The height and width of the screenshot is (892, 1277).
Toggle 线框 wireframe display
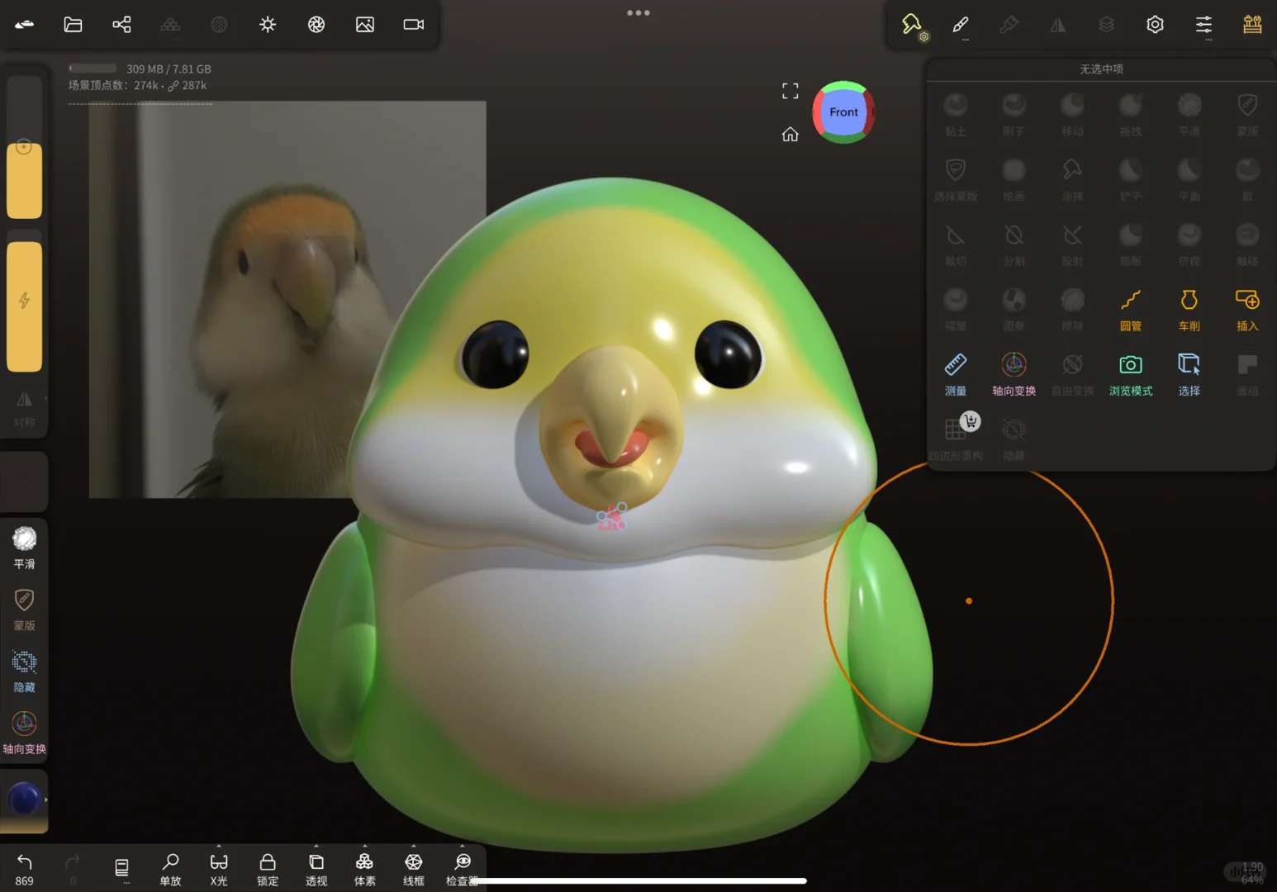coord(414,870)
